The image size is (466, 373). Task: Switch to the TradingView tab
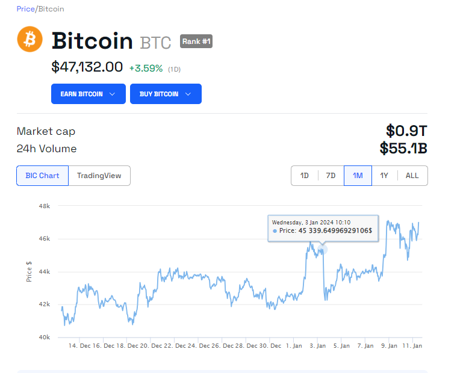click(99, 176)
